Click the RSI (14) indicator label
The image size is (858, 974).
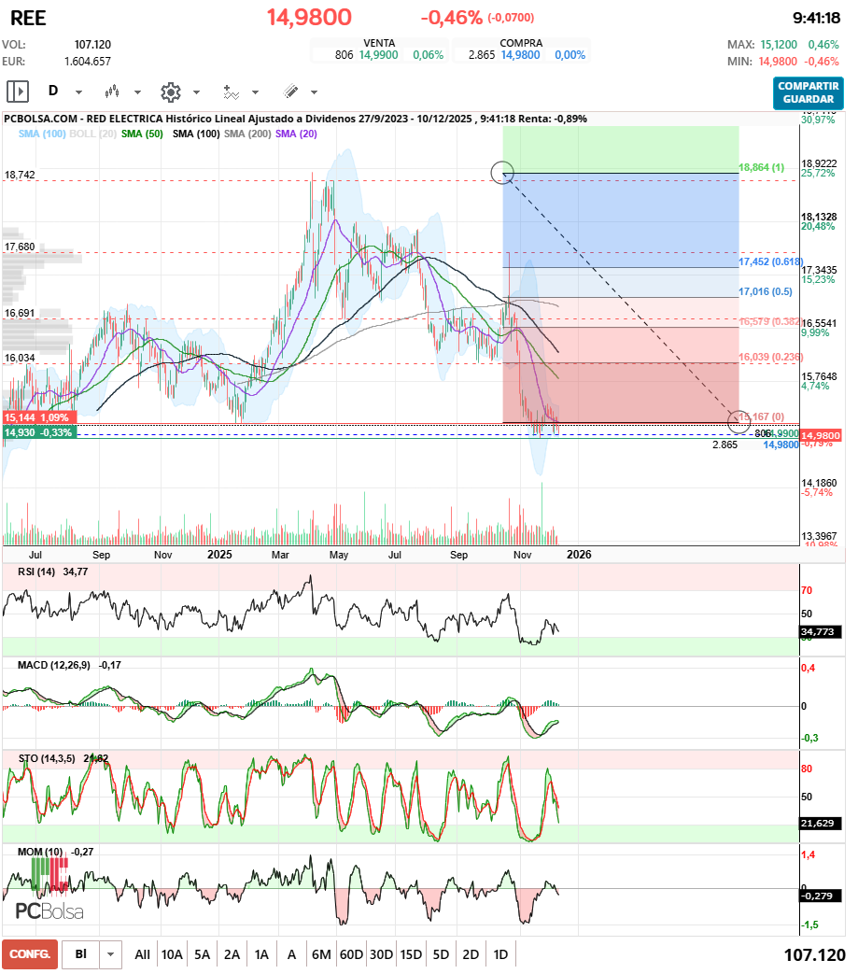tap(36, 572)
